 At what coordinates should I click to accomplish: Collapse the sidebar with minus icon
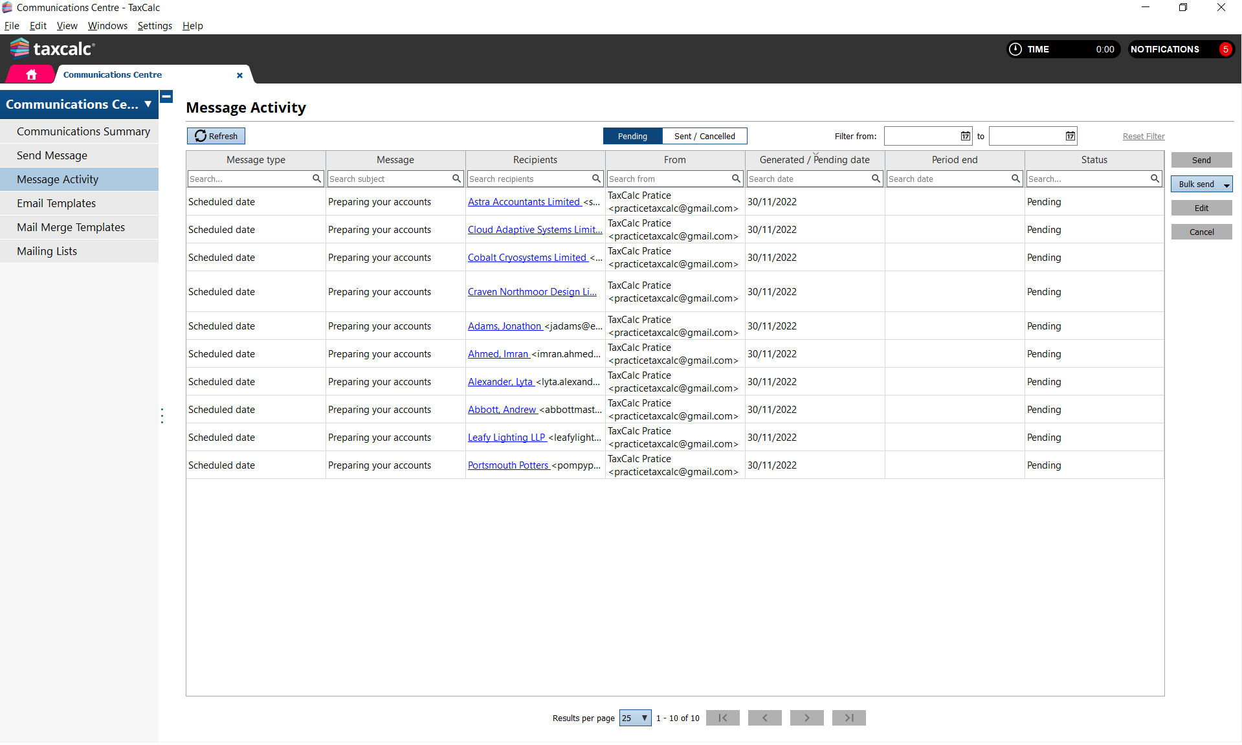[166, 97]
